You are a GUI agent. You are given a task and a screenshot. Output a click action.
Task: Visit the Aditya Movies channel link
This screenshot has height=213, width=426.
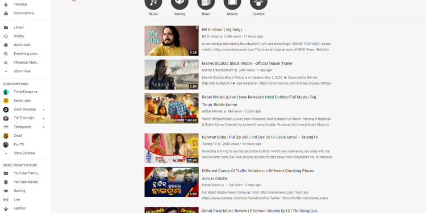tap(212, 111)
